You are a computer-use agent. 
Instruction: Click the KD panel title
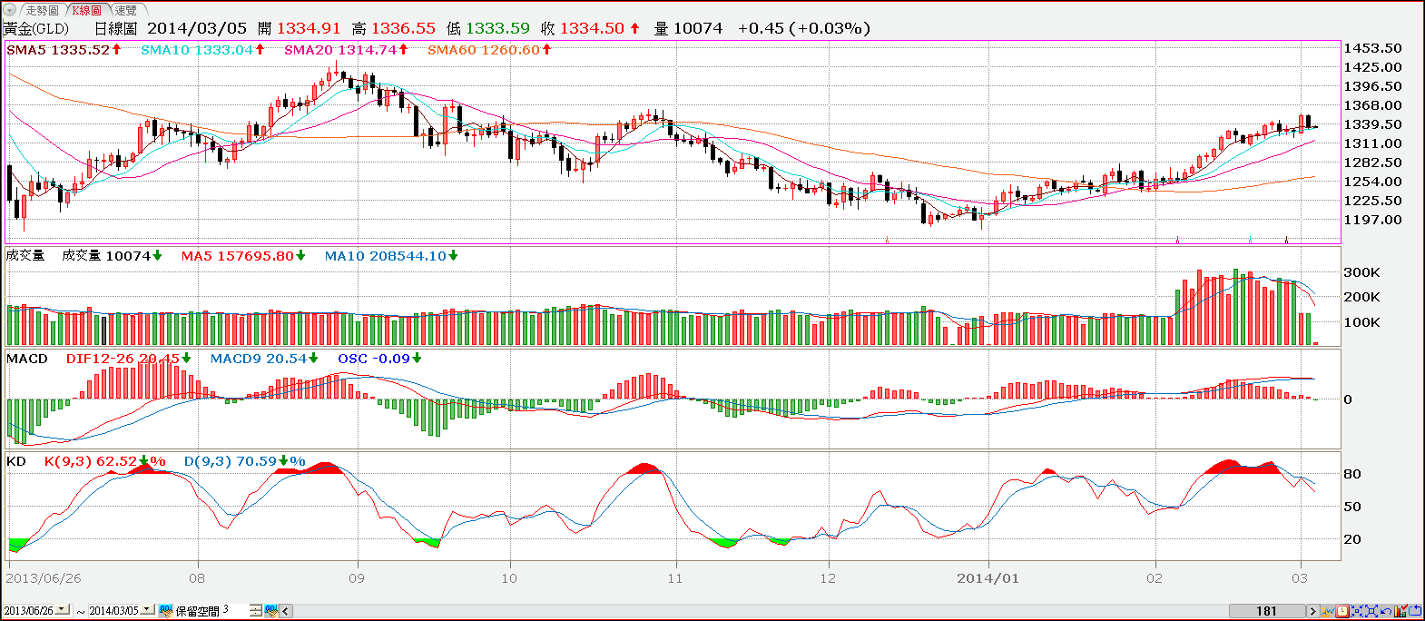(16, 461)
